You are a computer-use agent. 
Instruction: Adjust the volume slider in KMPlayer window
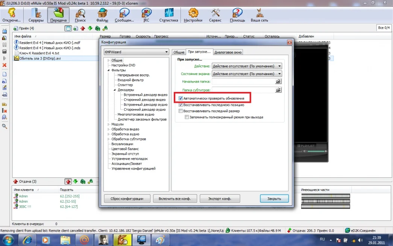(317, 151)
